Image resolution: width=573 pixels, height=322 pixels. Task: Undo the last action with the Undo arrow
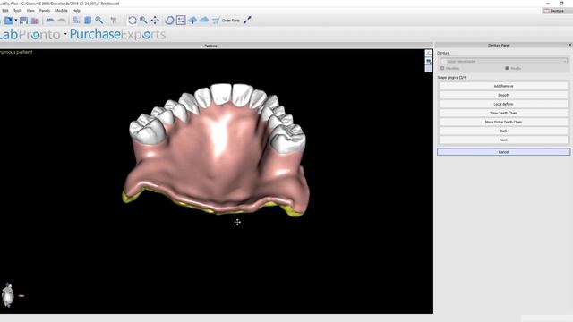[50, 21]
